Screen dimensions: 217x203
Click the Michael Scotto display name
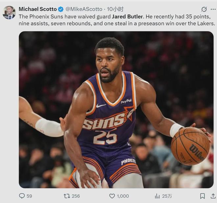(x=38, y=9)
